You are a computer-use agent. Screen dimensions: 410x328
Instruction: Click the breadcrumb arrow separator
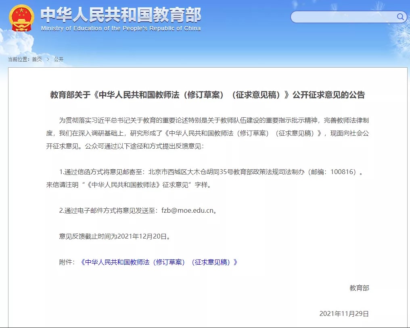point(48,59)
